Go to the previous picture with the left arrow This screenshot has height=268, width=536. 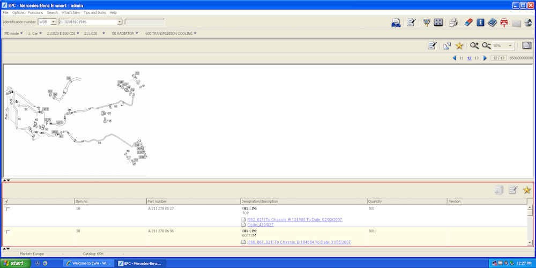click(x=455, y=58)
